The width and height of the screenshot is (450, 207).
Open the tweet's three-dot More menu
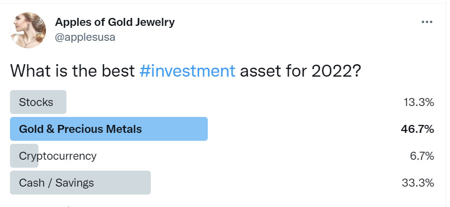point(427,22)
